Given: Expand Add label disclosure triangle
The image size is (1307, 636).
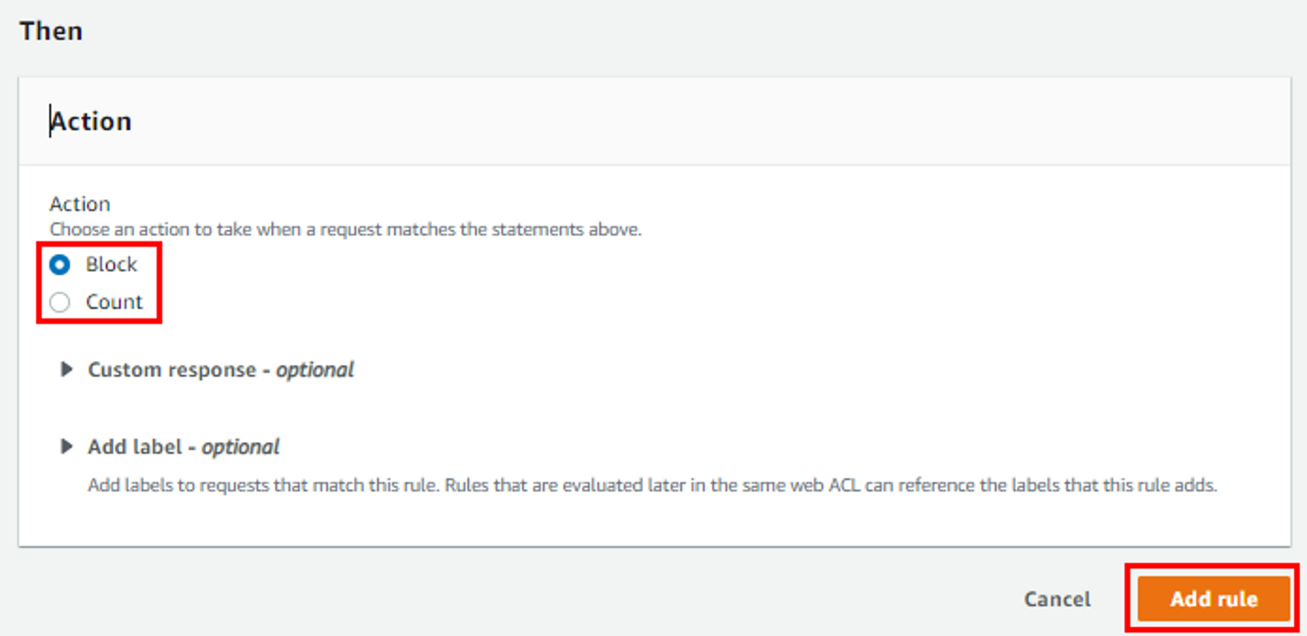Looking at the screenshot, I should point(66,447).
